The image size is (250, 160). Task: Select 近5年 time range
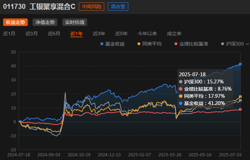tap(121, 34)
